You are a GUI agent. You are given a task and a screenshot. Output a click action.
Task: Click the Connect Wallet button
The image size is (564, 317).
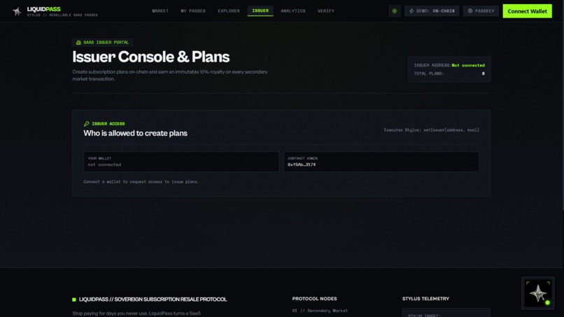tap(527, 11)
